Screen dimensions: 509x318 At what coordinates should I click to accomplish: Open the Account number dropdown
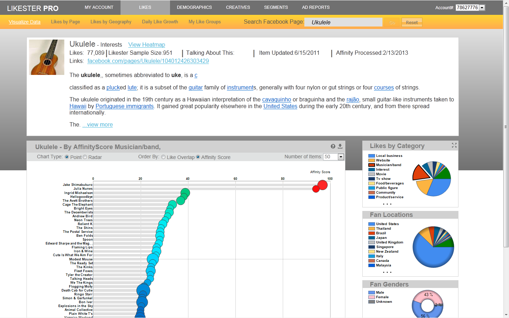[482, 7]
